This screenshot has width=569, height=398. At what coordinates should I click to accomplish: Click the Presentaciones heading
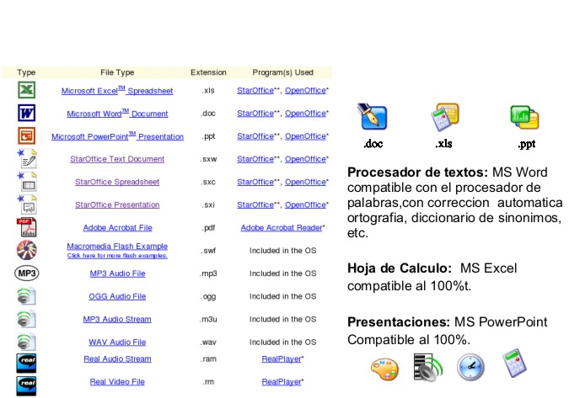[x=399, y=322]
